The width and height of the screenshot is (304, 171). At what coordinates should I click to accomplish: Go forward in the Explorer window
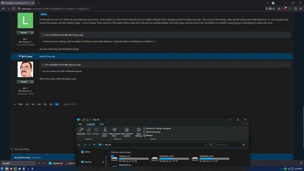pyautogui.click(x=85, y=145)
